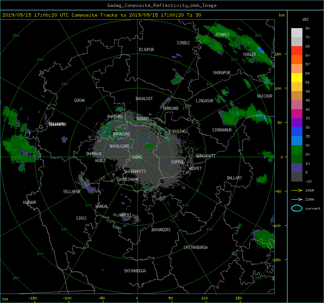The width and height of the screenshot is (324, 303).
Task: Select the SIRSI city label
Action: coord(81,218)
